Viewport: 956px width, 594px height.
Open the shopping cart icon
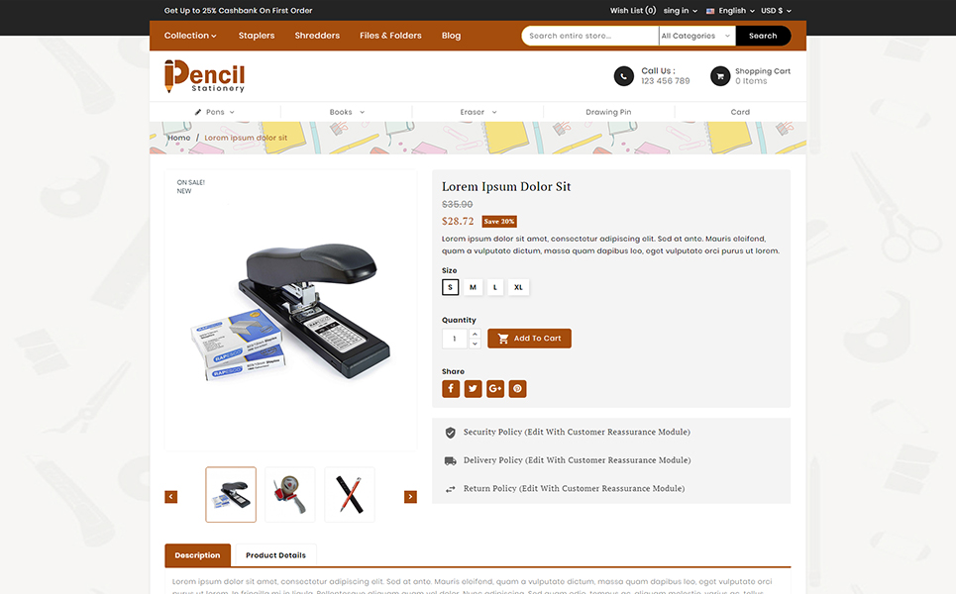tap(720, 76)
